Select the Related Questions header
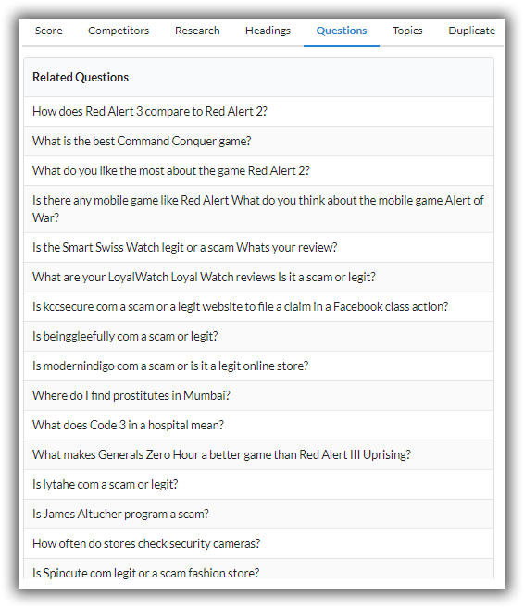 258,78
